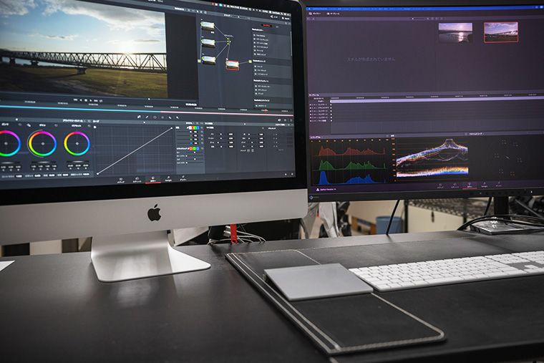Click the Deliver page icon on left monitor
Image resolution: width=544 pixels, height=363 pixels.
(183, 178)
